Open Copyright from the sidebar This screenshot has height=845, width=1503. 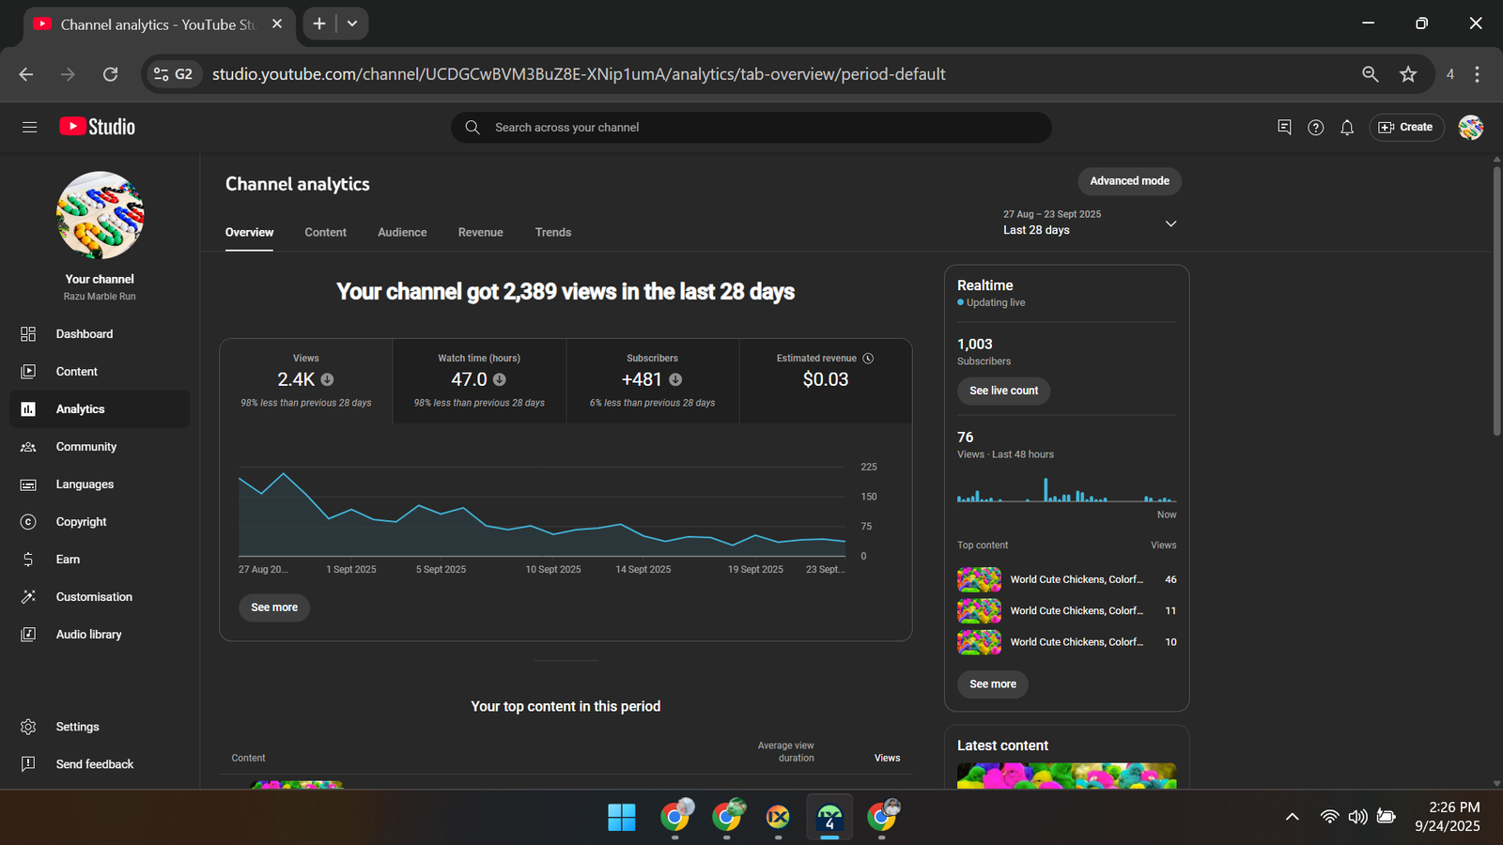[82, 522]
